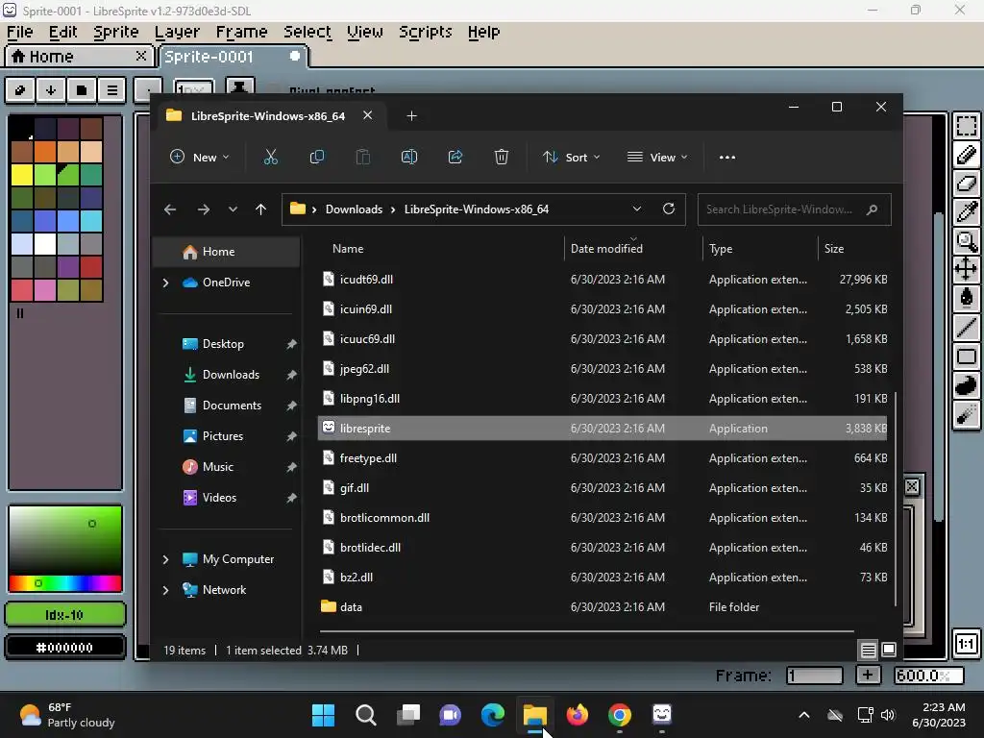
Task: Click the Date modified column header
Action: (x=606, y=249)
